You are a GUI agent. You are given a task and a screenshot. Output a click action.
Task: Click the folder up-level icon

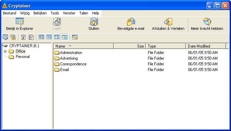tap(13, 37)
